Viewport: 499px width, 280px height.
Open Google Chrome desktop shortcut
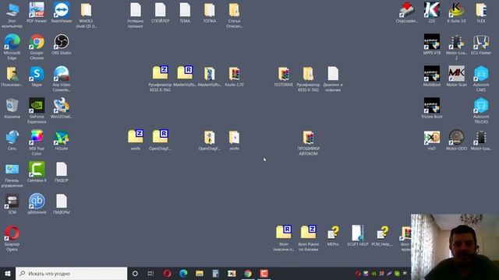tap(37, 42)
